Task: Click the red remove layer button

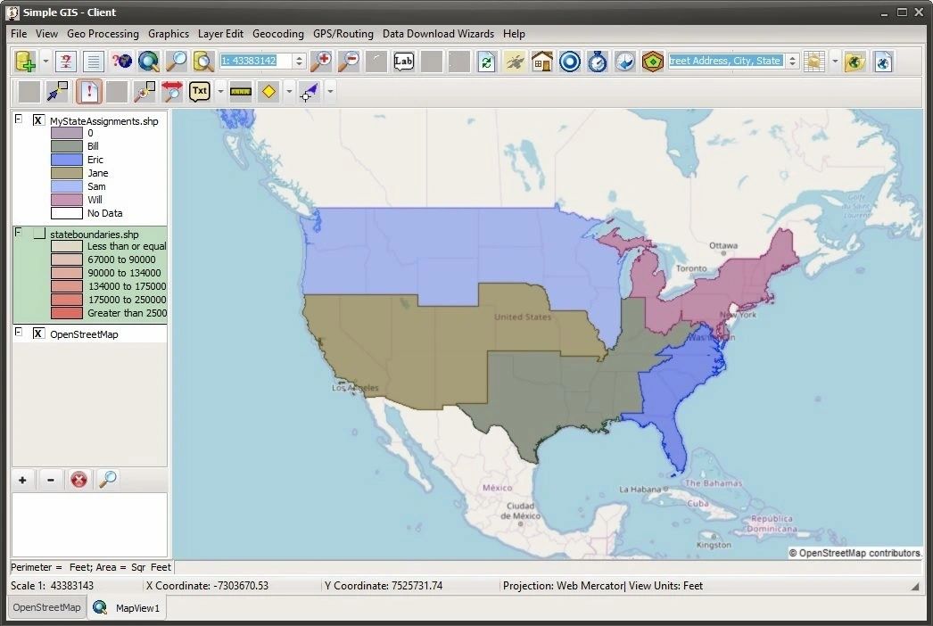Action: click(78, 480)
